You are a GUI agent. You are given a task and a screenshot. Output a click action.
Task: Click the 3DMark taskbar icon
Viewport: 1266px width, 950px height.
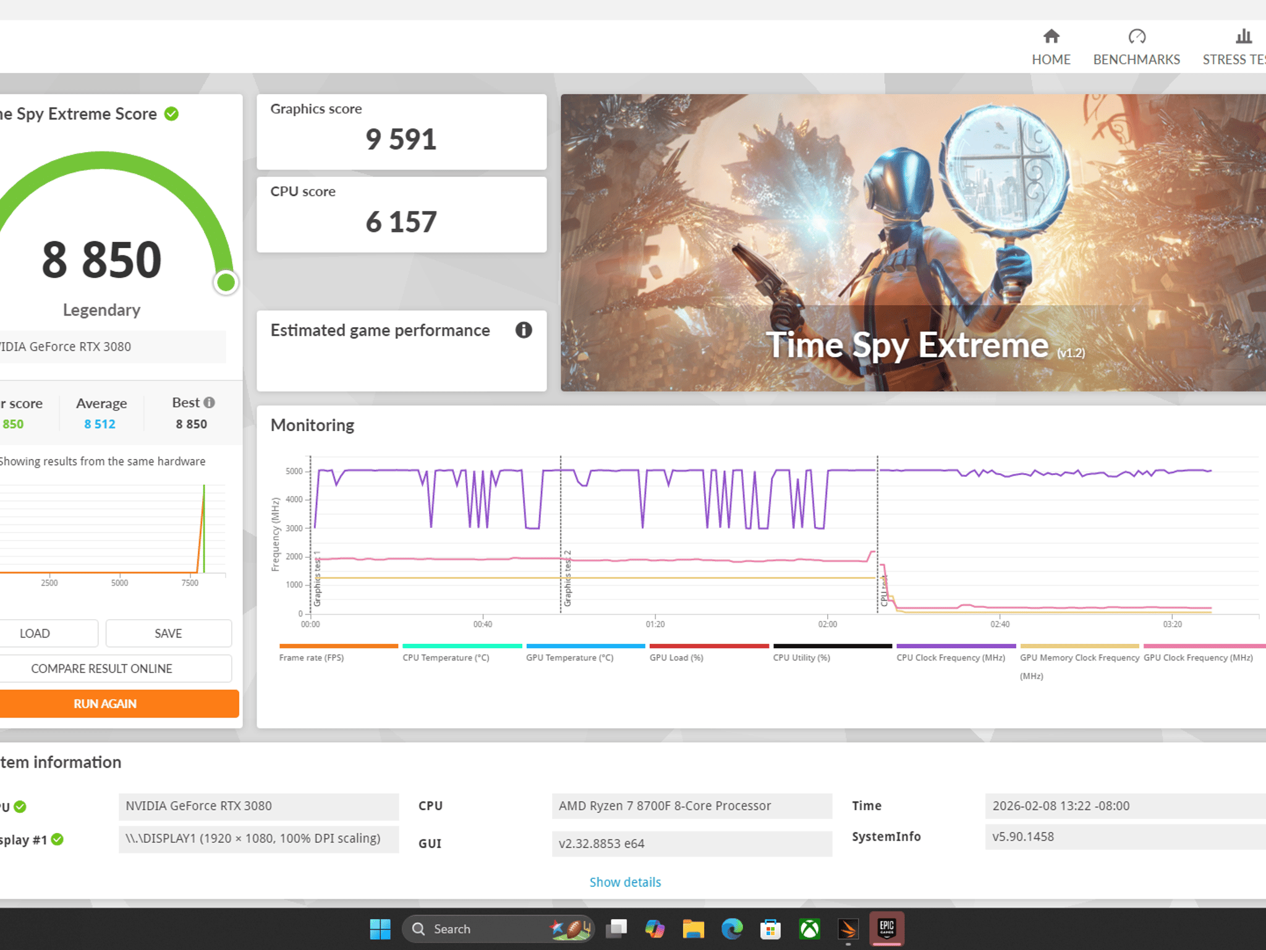(x=848, y=929)
